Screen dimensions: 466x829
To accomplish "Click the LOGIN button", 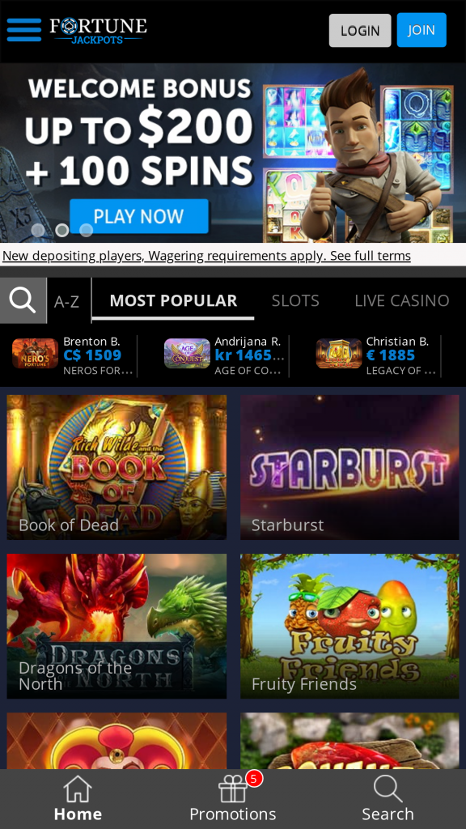I will click(x=360, y=30).
